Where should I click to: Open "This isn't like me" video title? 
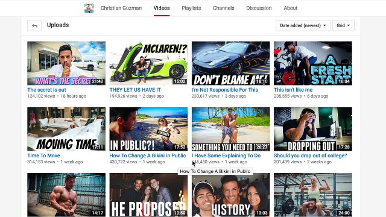click(x=293, y=90)
